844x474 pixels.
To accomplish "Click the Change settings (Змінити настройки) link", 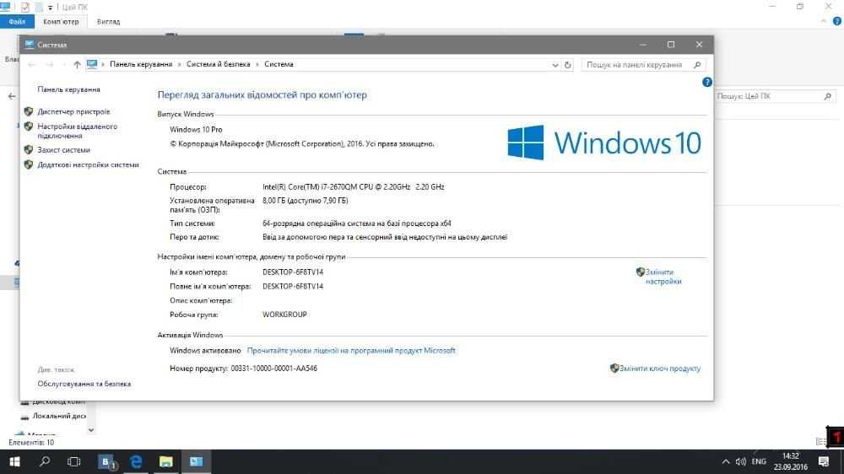I will (x=663, y=277).
